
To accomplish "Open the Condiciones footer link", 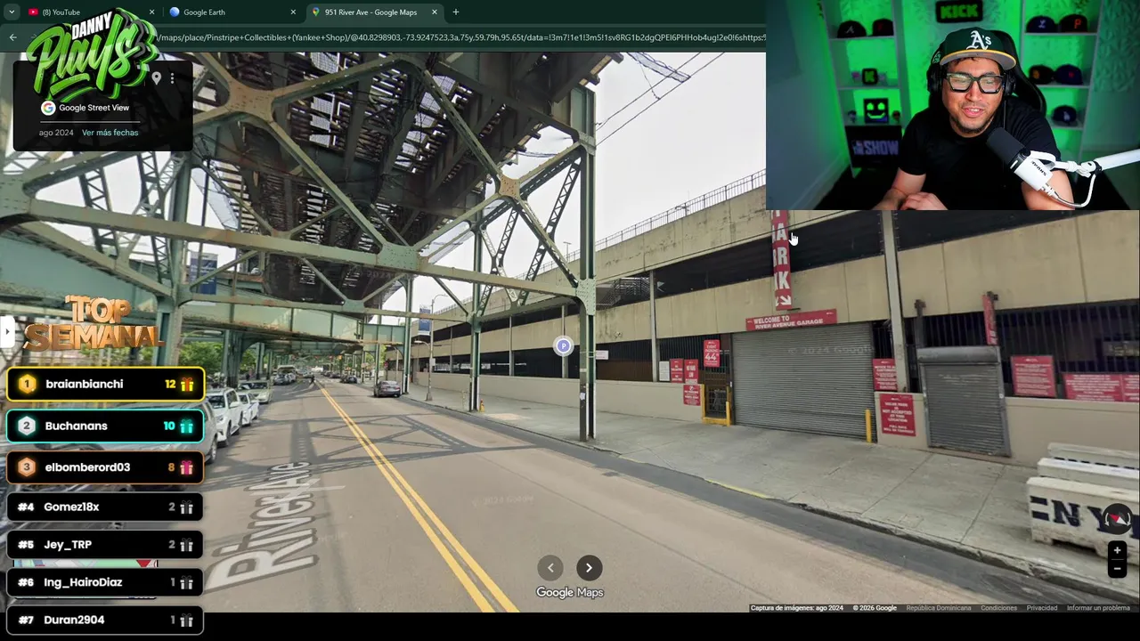I will (998, 608).
